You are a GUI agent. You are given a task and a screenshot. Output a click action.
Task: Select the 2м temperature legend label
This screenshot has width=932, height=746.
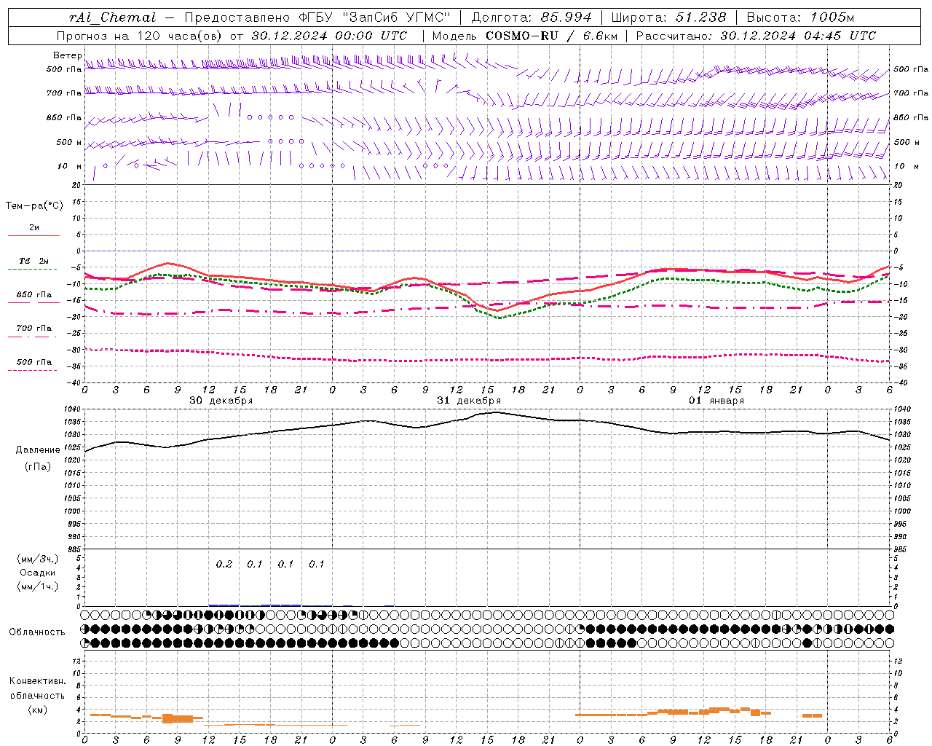34,228
